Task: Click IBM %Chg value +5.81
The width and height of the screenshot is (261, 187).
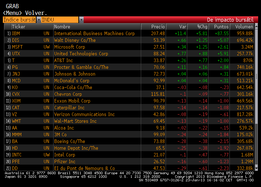Action: pos(201,33)
